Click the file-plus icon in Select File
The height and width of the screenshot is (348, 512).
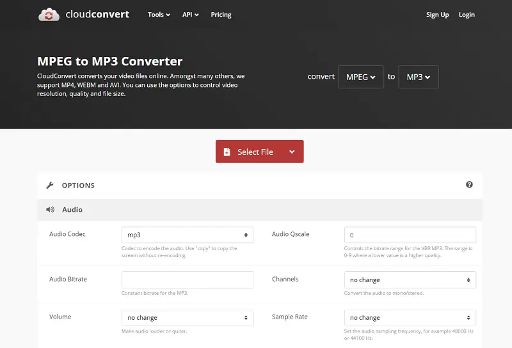click(x=227, y=152)
